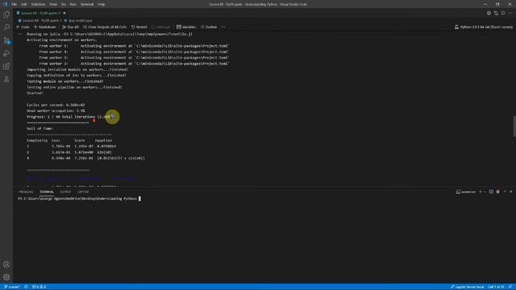Open the Edit menu

[x=24, y=4]
